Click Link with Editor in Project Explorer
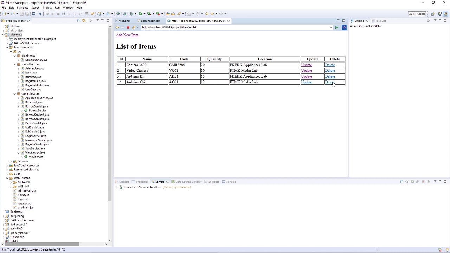Screen dimensions: 450x253 (84, 21)
